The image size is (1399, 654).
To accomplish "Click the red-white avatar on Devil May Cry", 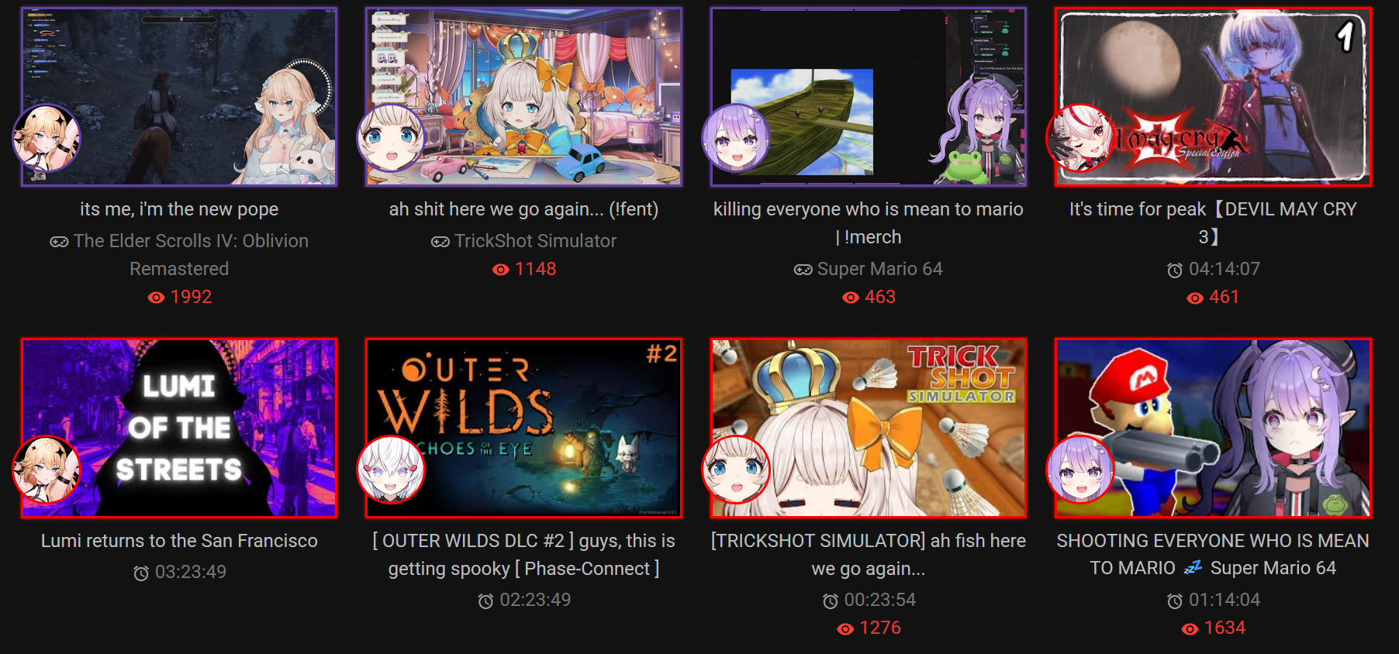I will (1080, 138).
